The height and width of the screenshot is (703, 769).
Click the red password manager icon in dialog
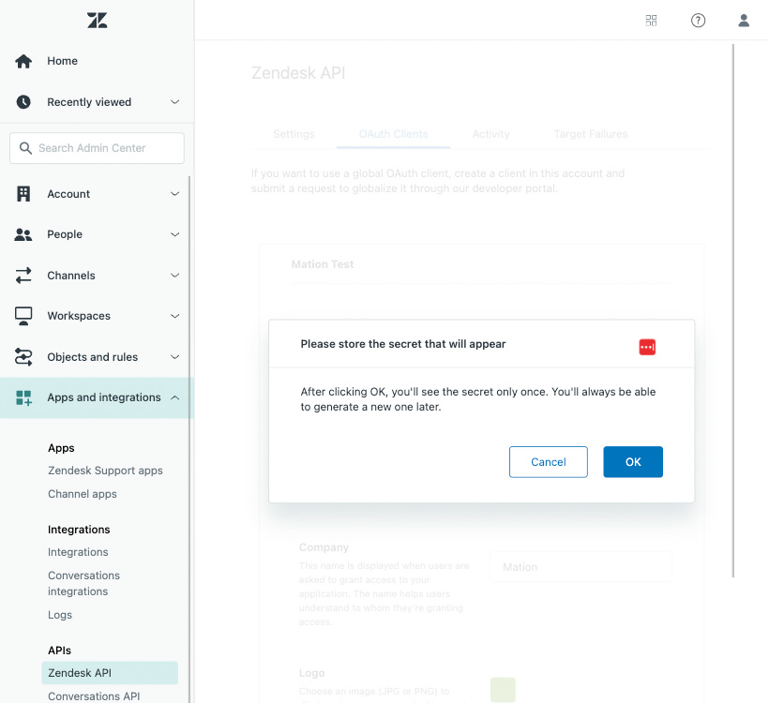tap(647, 347)
